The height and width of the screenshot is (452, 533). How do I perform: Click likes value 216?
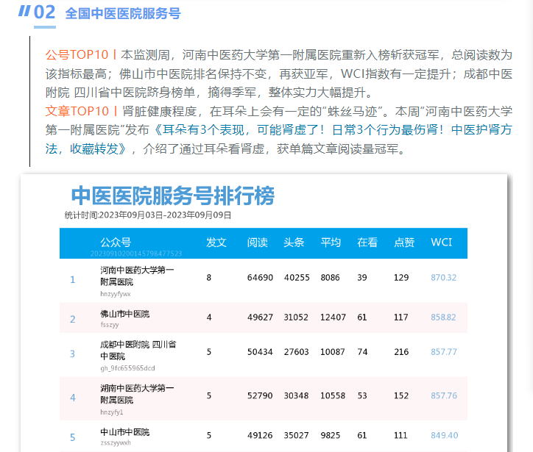coord(401,352)
